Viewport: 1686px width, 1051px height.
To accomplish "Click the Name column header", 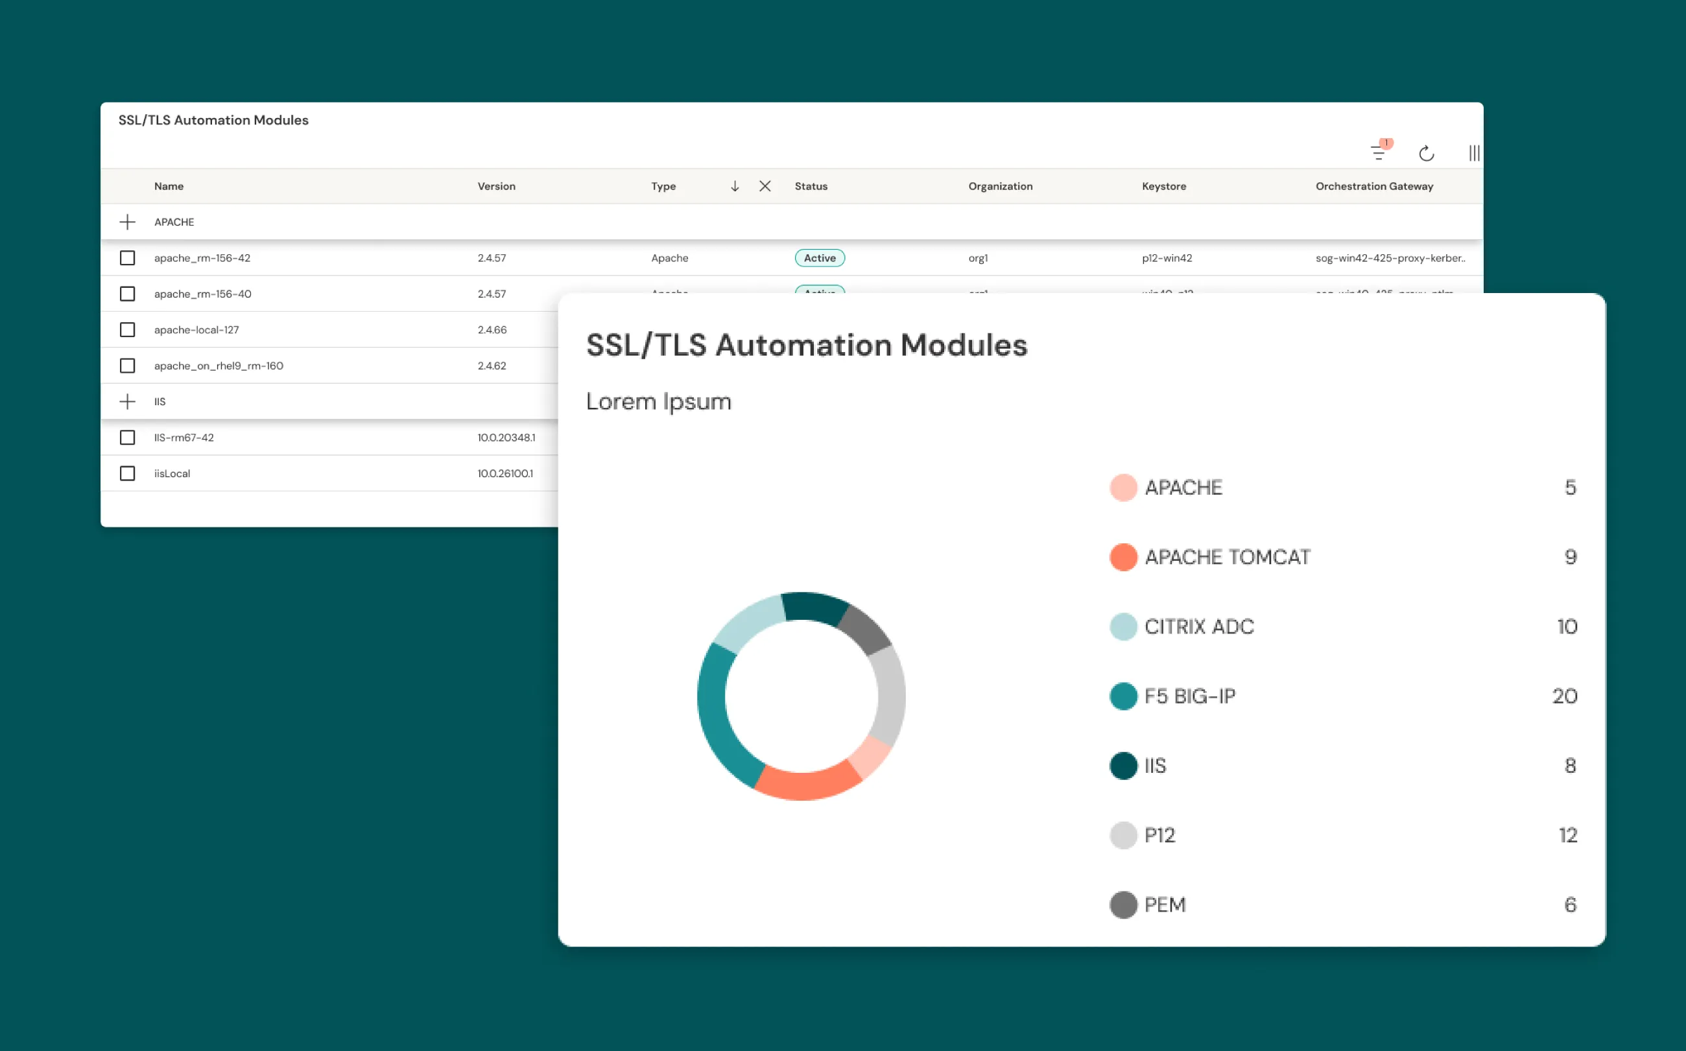I will click(169, 186).
